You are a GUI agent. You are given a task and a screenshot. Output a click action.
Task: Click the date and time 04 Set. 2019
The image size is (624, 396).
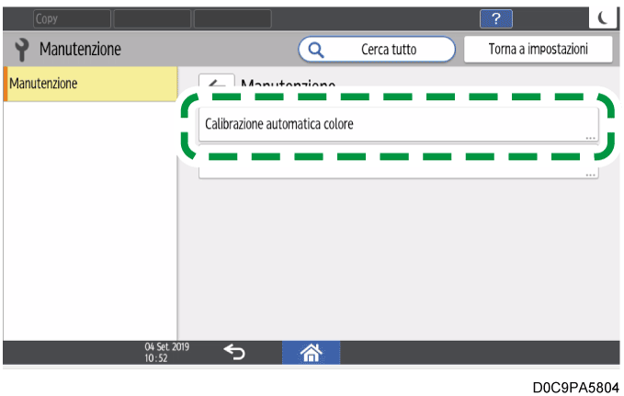pos(166,352)
